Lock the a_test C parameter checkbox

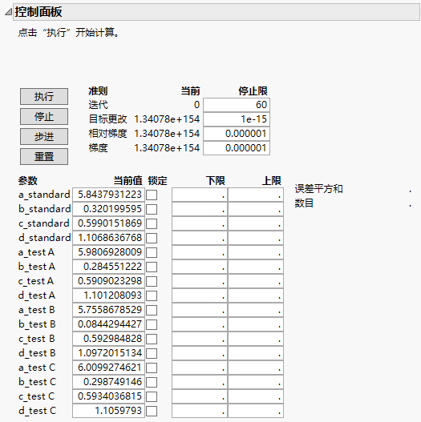coord(152,368)
